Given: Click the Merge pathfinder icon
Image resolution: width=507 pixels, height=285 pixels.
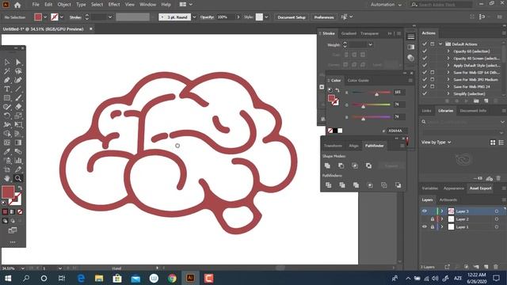Looking at the screenshot, I should pyautogui.click(x=356, y=185).
